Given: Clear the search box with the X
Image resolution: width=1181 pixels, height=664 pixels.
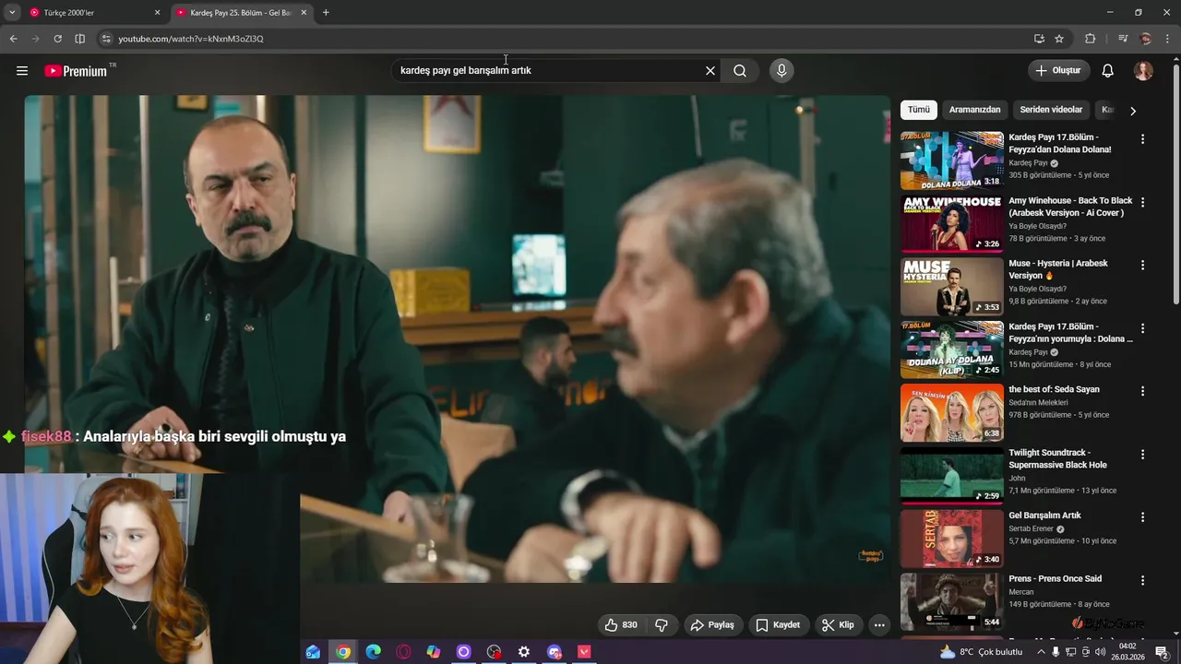Looking at the screenshot, I should (x=710, y=71).
